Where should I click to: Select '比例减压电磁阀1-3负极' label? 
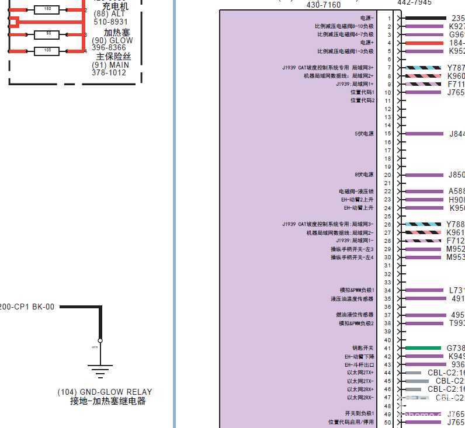(x=345, y=51)
